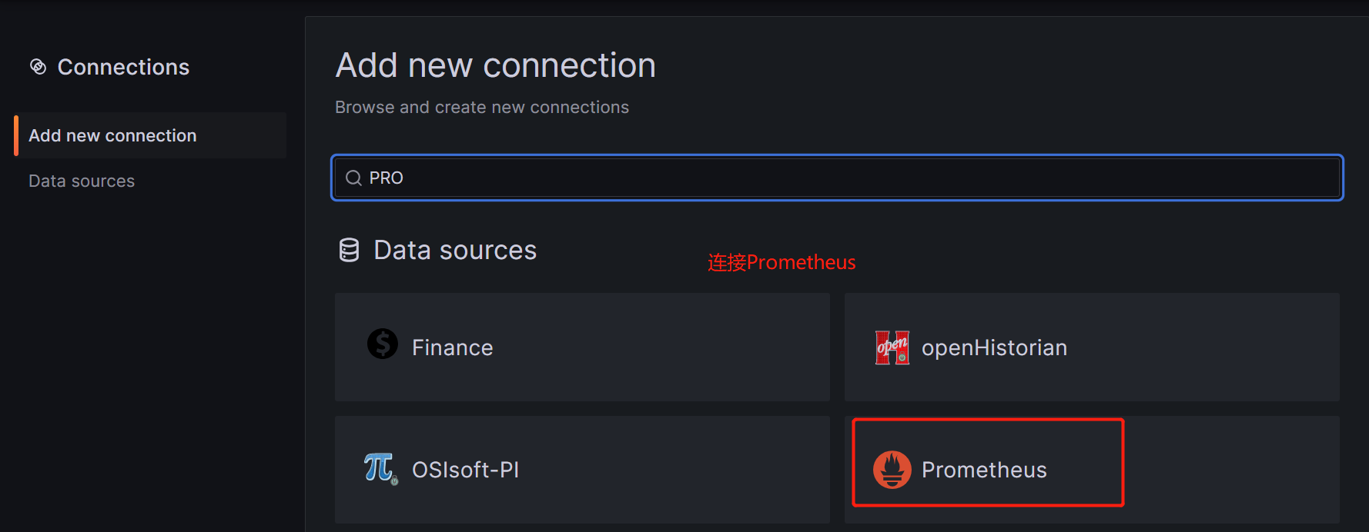The height and width of the screenshot is (532, 1369).
Task: Select the openHistorian data source label
Action: [994, 347]
